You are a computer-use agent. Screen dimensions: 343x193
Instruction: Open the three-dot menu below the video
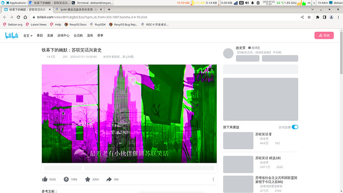point(213,179)
